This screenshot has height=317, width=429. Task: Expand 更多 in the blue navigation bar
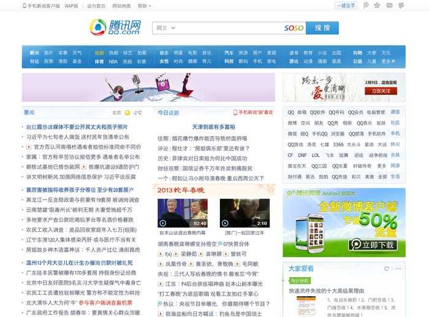[389, 61]
